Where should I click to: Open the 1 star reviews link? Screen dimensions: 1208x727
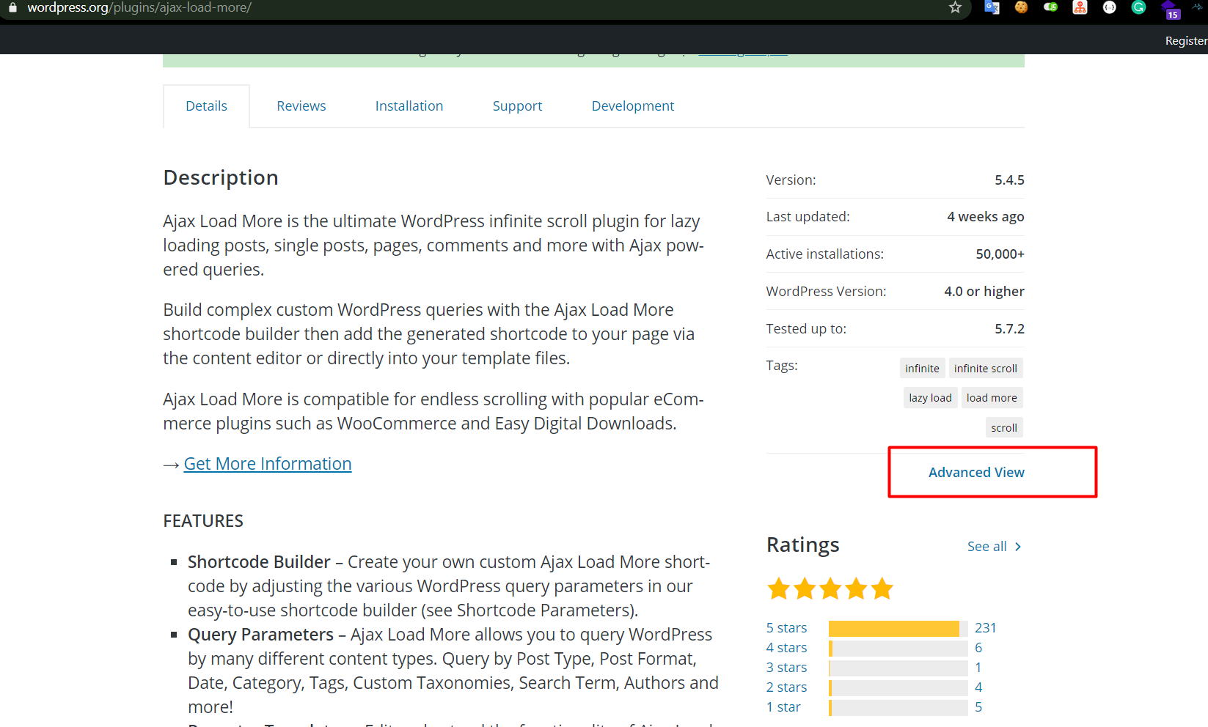click(783, 707)
